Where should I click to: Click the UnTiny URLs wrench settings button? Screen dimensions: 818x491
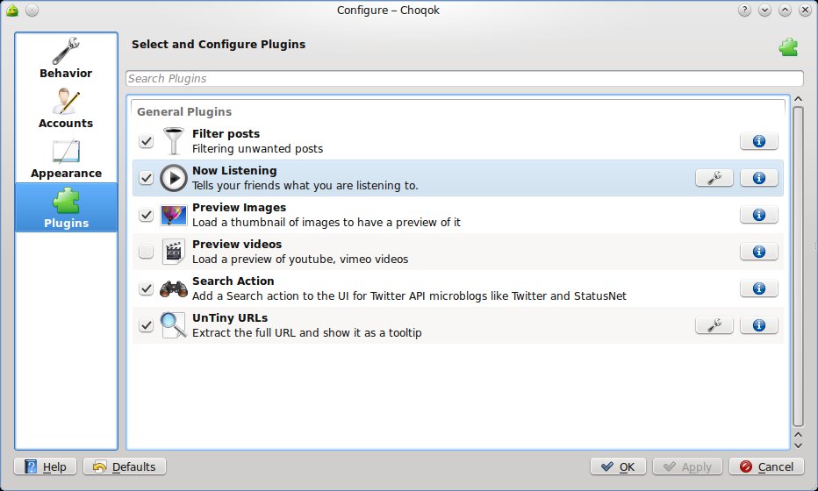[x=714, y=325]
